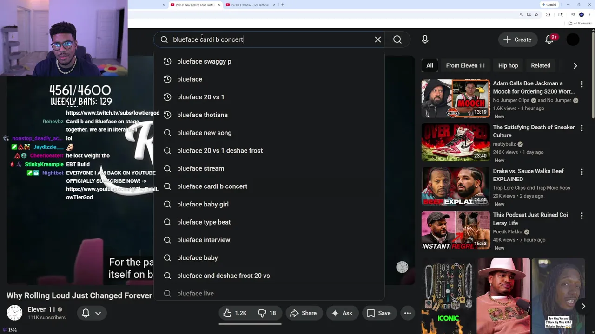Screen dimensions: 595x334
Task: Open options menu for Sneaker Culture video
Action: [x=582, y=128]
